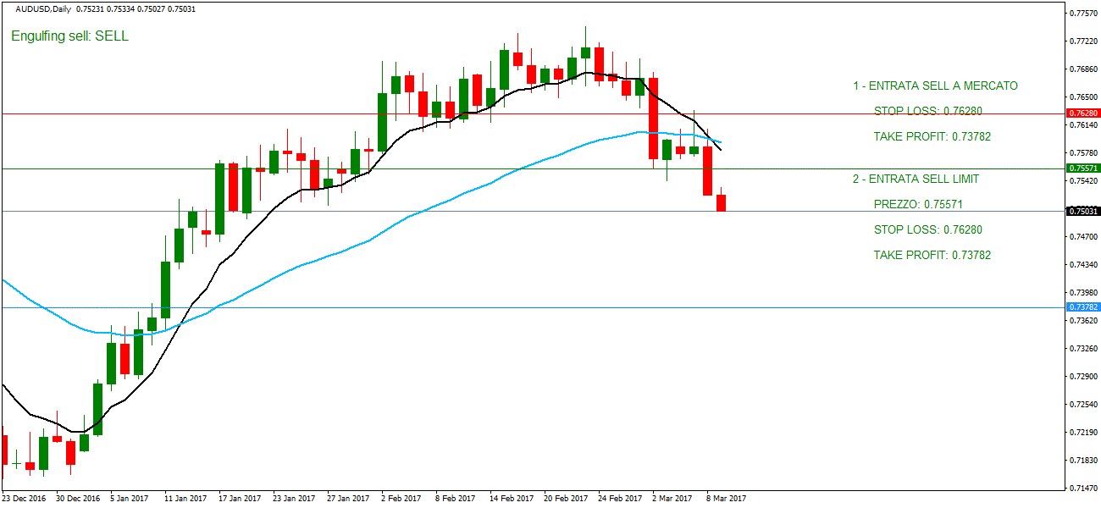Click the 0.75420 price axis label

pos(1083,180)
